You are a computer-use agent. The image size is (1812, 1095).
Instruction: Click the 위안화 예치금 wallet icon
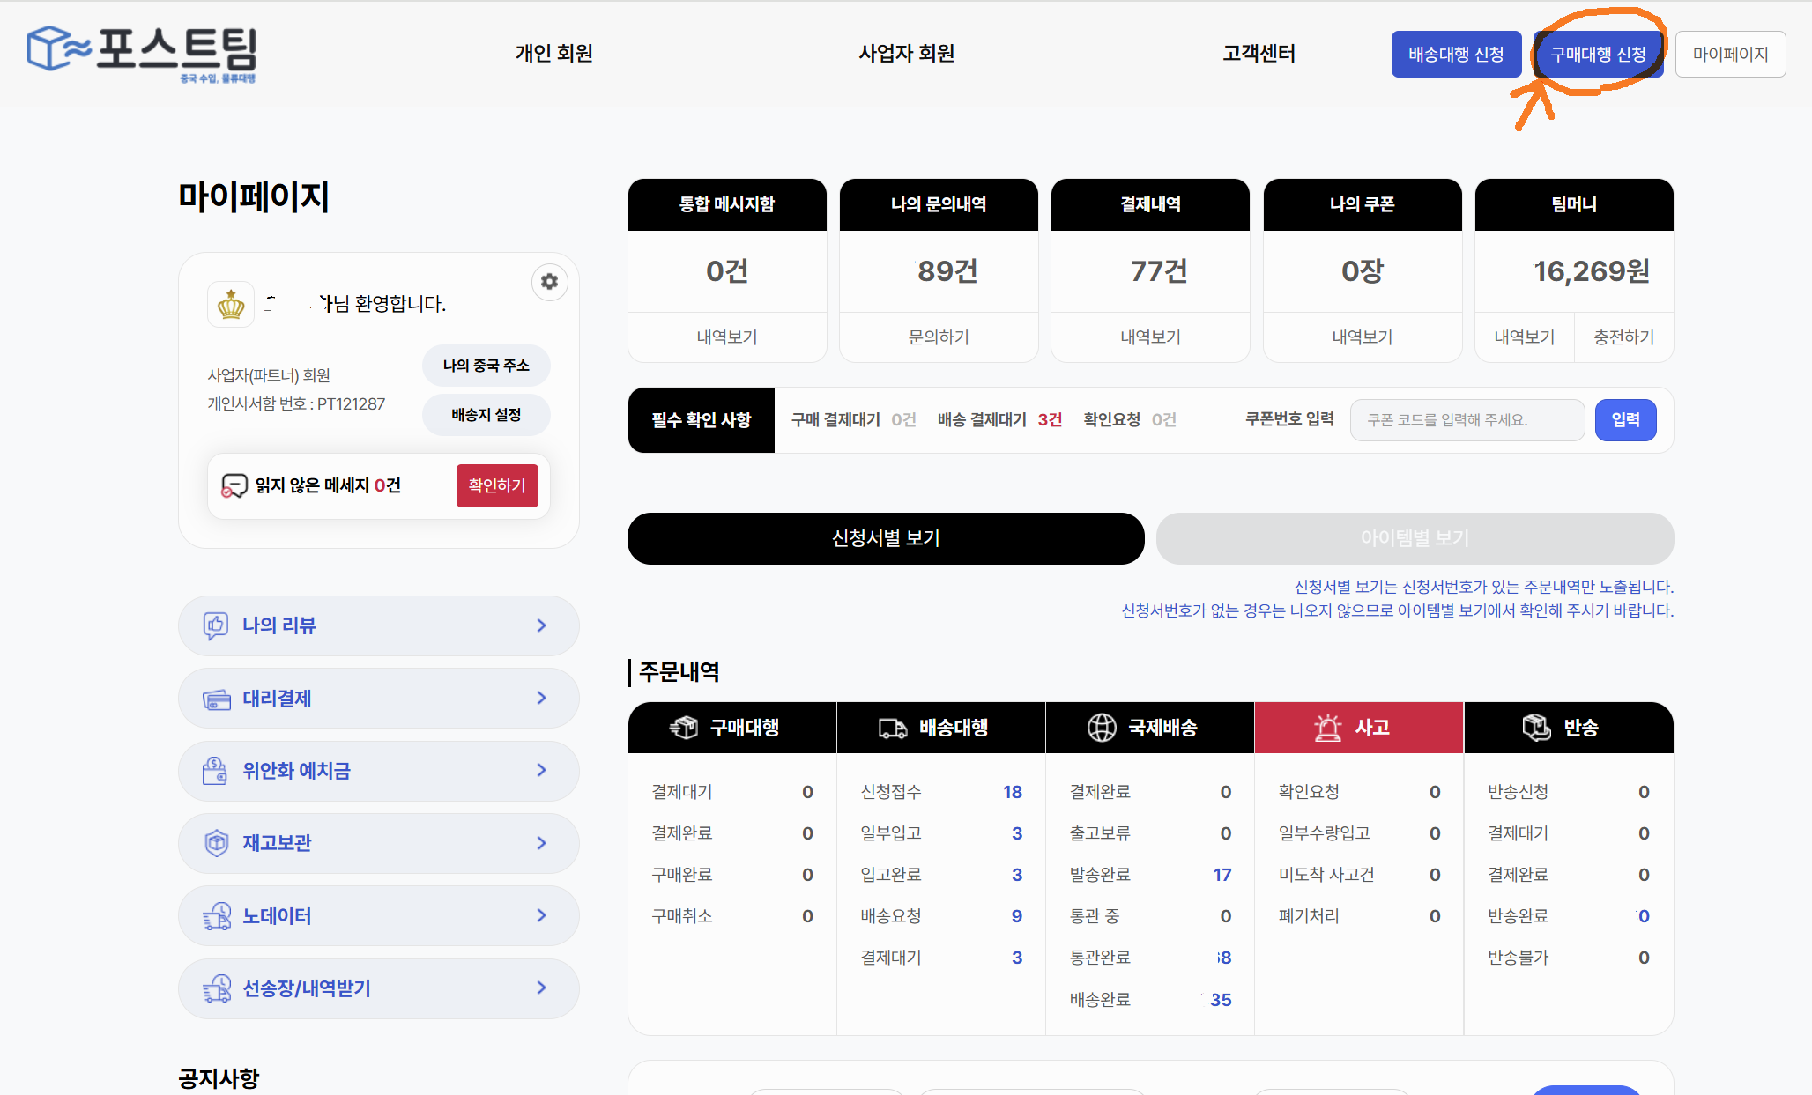pyautogui.click(x=215, y=771)
